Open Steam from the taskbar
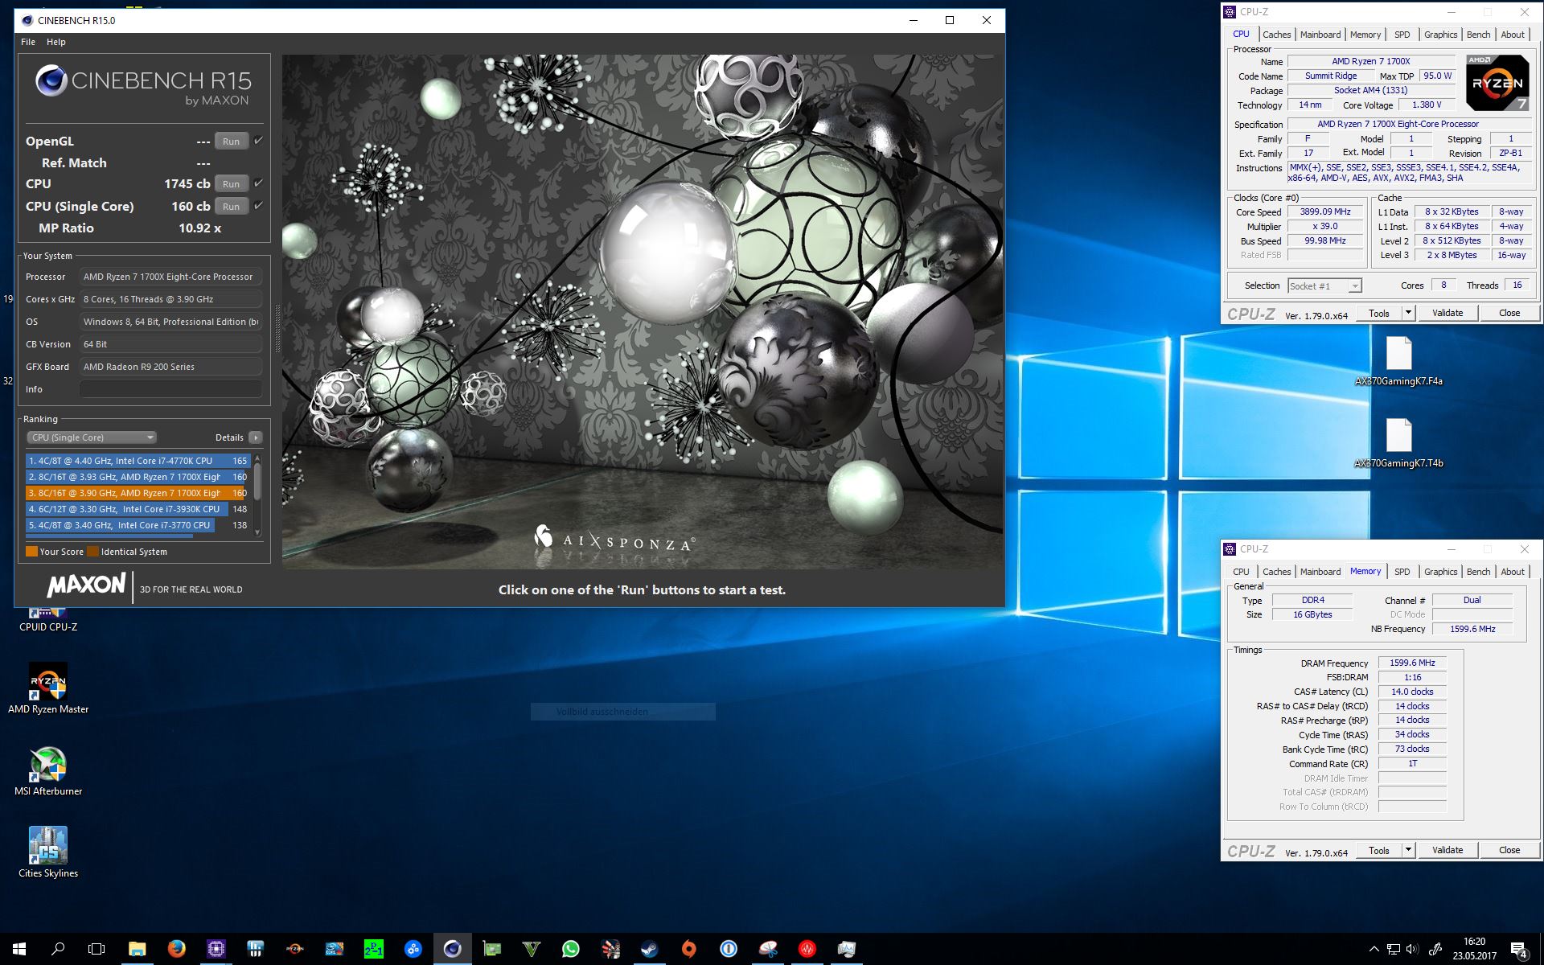Viewport: 1544px width, 965px height. point(649,949)
